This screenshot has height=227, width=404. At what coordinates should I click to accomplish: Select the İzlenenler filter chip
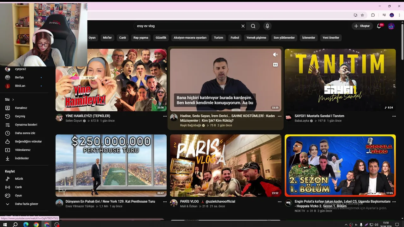pyautogui.click(x=309, y=38)
